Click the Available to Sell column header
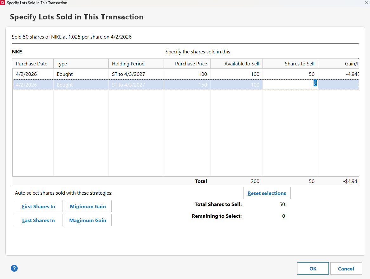The height and width of the screenshot is (279, 370). click(242, 64)
